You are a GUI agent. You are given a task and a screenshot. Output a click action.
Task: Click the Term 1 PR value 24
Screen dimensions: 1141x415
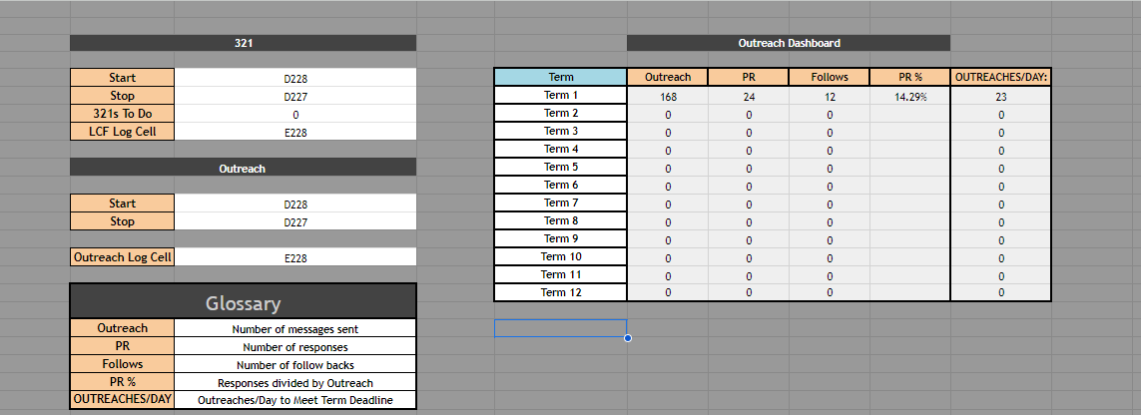click(x=749, y=97)
